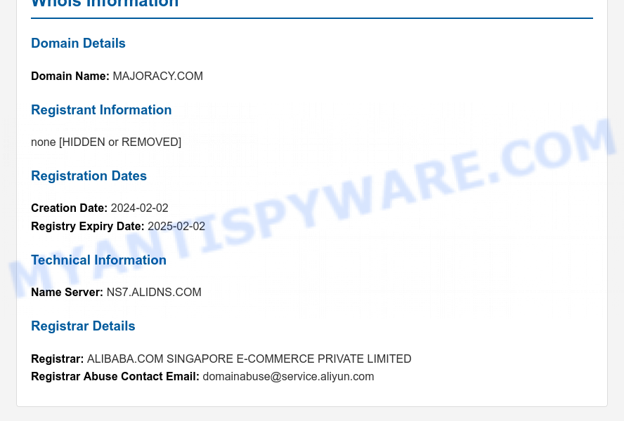
Task: Click the Domain Details heading
Action: pos(78,44)
